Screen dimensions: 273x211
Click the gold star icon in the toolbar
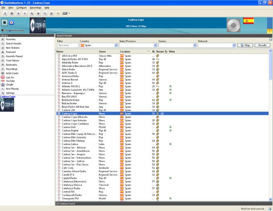[x=51, y=13]
